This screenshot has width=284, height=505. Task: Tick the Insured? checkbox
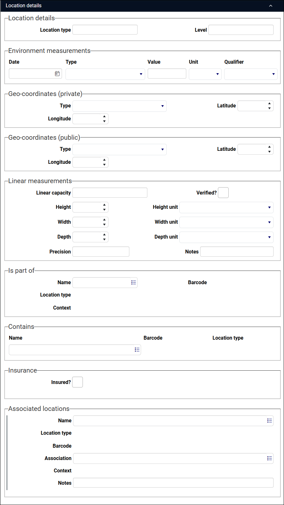pyautogui.click(x=77, y=382)
